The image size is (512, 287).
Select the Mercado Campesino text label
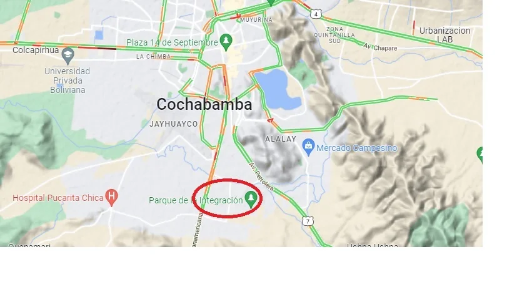coord(356,148)
